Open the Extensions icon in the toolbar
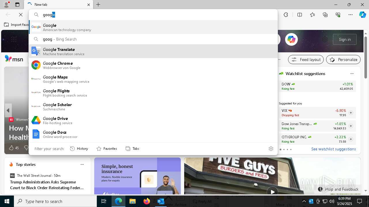Viewport: 369px width, 207px height. click(286, 15)
